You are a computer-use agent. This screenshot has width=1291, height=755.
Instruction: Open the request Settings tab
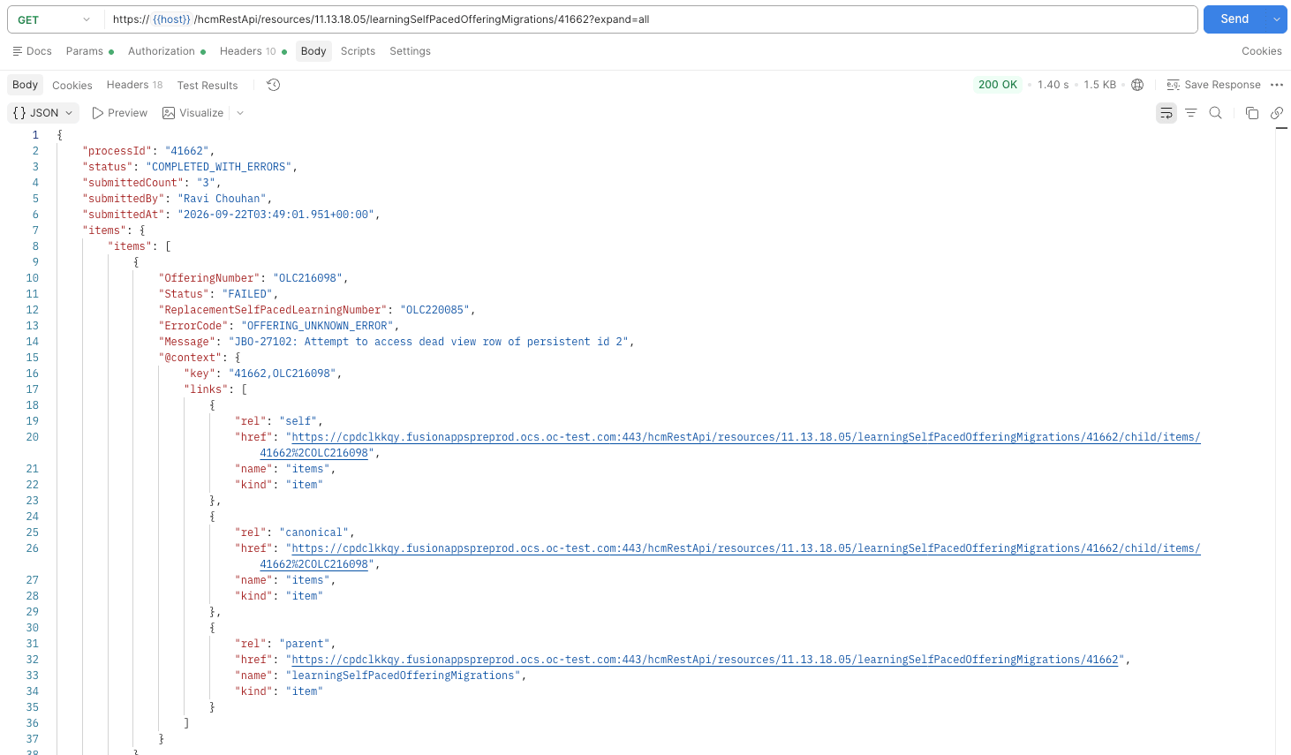[x=410, y=51]
